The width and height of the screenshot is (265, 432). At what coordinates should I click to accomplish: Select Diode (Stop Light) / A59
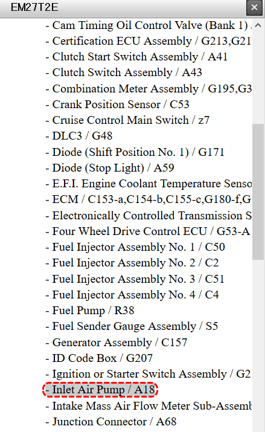[110, 168]
